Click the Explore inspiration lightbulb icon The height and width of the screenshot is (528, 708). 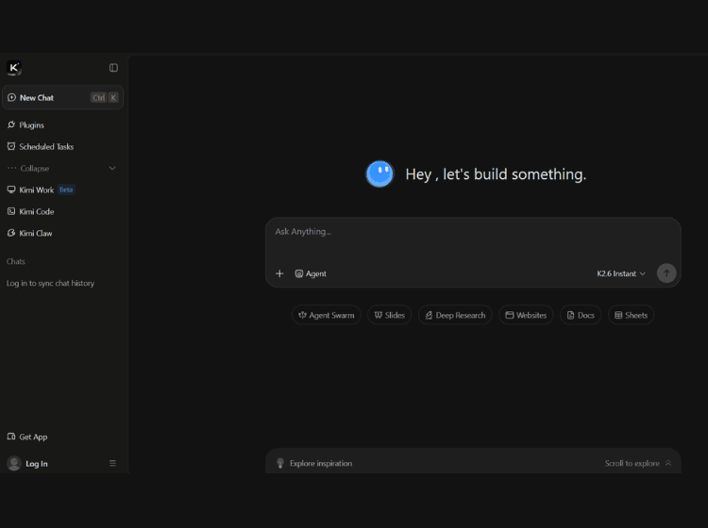(280, 463)
